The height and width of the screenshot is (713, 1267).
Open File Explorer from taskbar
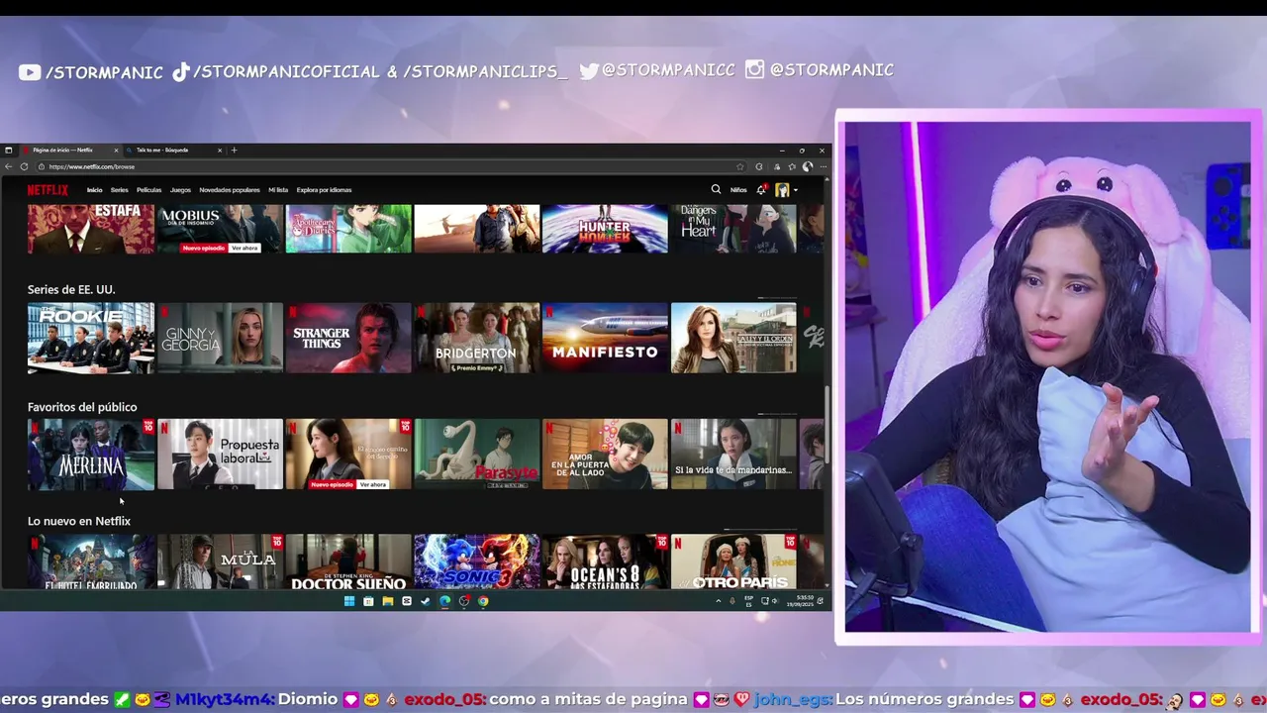click(388, 601)
